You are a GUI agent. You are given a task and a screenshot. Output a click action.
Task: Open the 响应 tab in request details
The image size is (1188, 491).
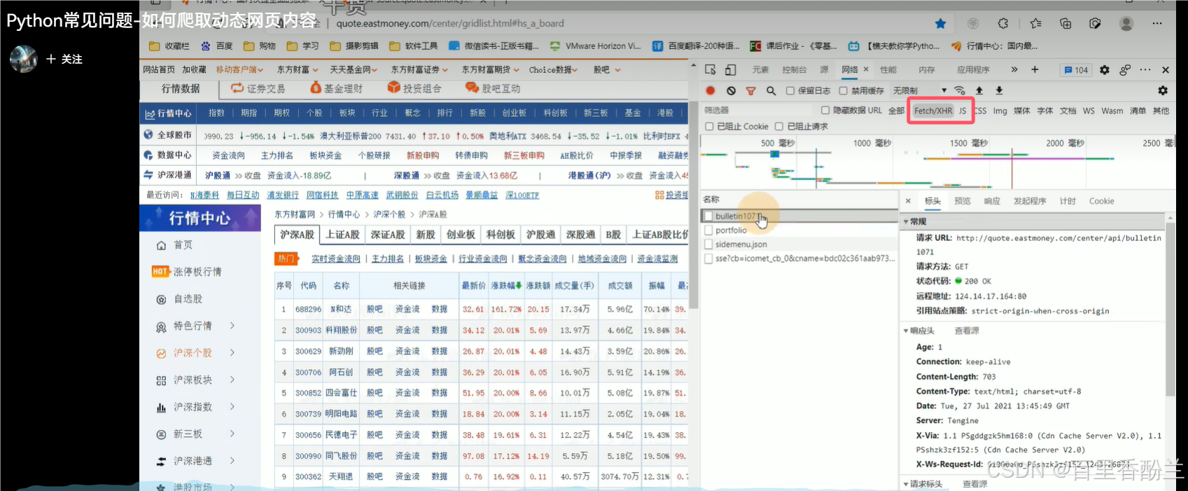pos(992,201)
